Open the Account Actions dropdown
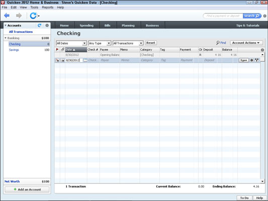Viewport: 268px width, 201px height. click(x=246, y=43)
